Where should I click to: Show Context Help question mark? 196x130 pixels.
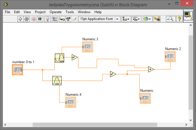pos(179,19)
